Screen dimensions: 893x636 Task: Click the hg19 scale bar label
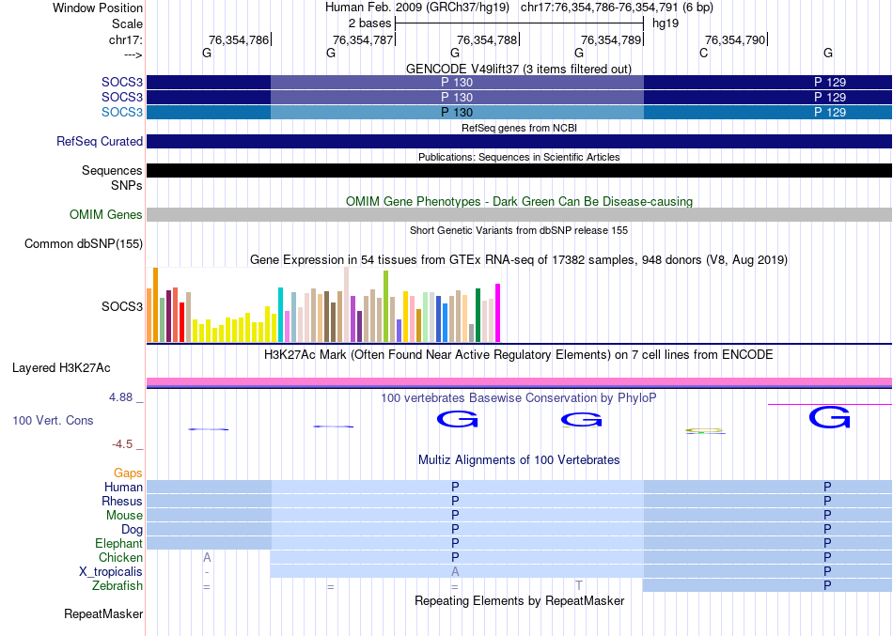666,23
